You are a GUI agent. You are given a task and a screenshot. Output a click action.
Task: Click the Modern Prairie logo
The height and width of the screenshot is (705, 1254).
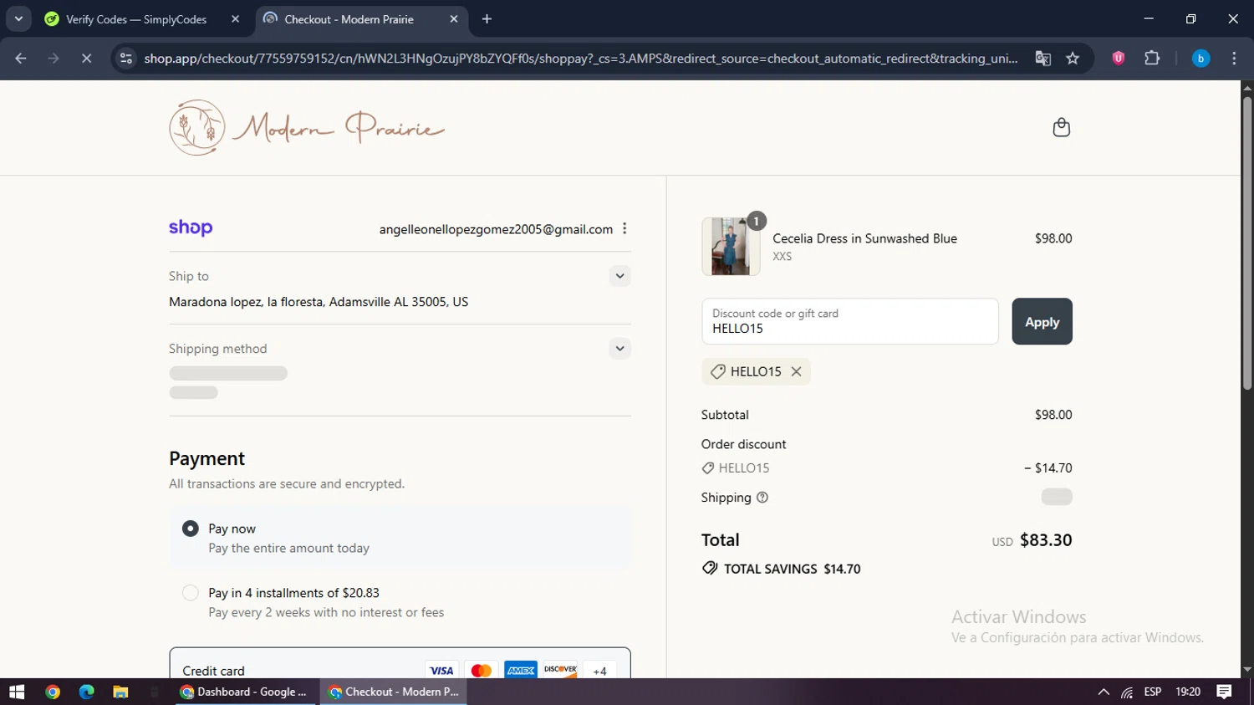pyautogui.click(x=307, y=128)
